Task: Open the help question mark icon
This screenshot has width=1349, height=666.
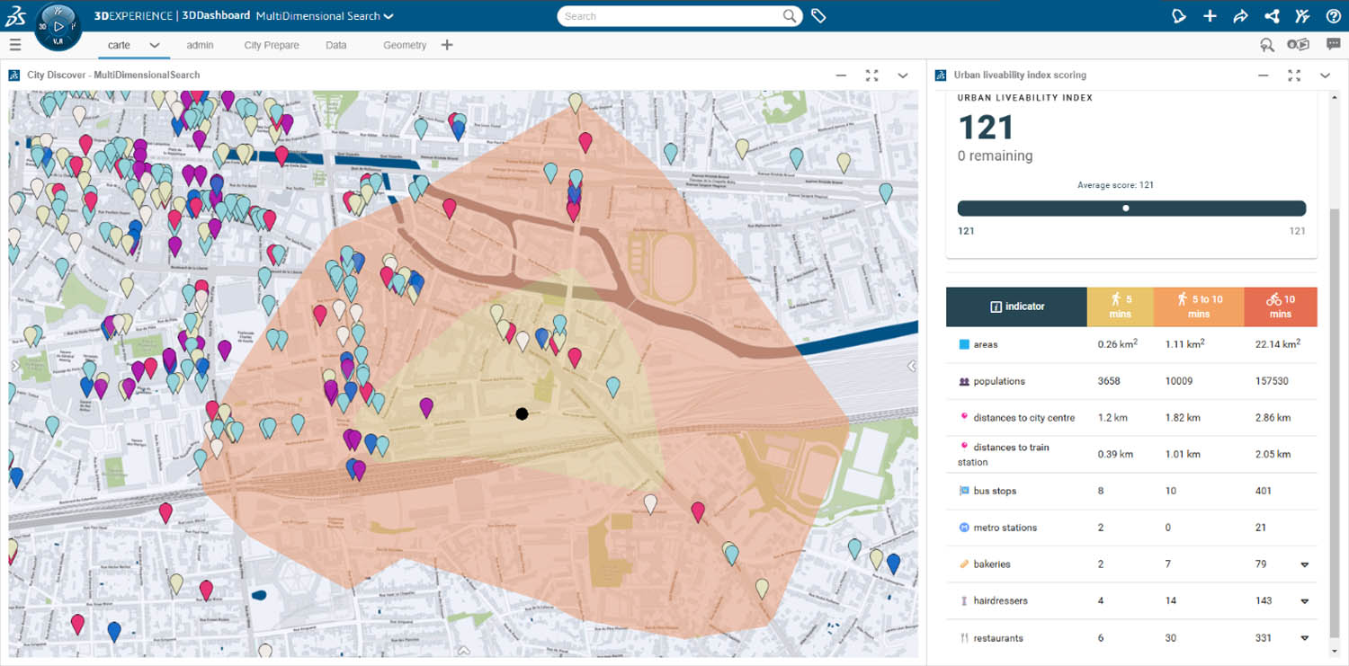Action: point(1333,16)
